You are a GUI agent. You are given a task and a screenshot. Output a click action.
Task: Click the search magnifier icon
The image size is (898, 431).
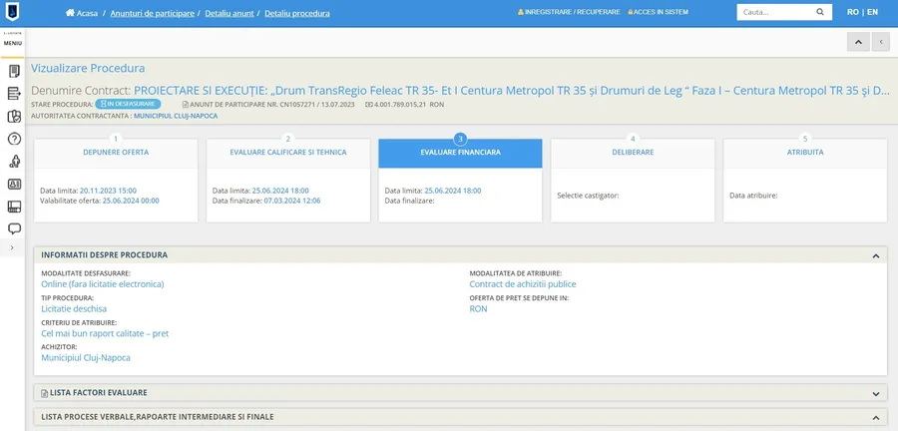[x=820, y=13]
